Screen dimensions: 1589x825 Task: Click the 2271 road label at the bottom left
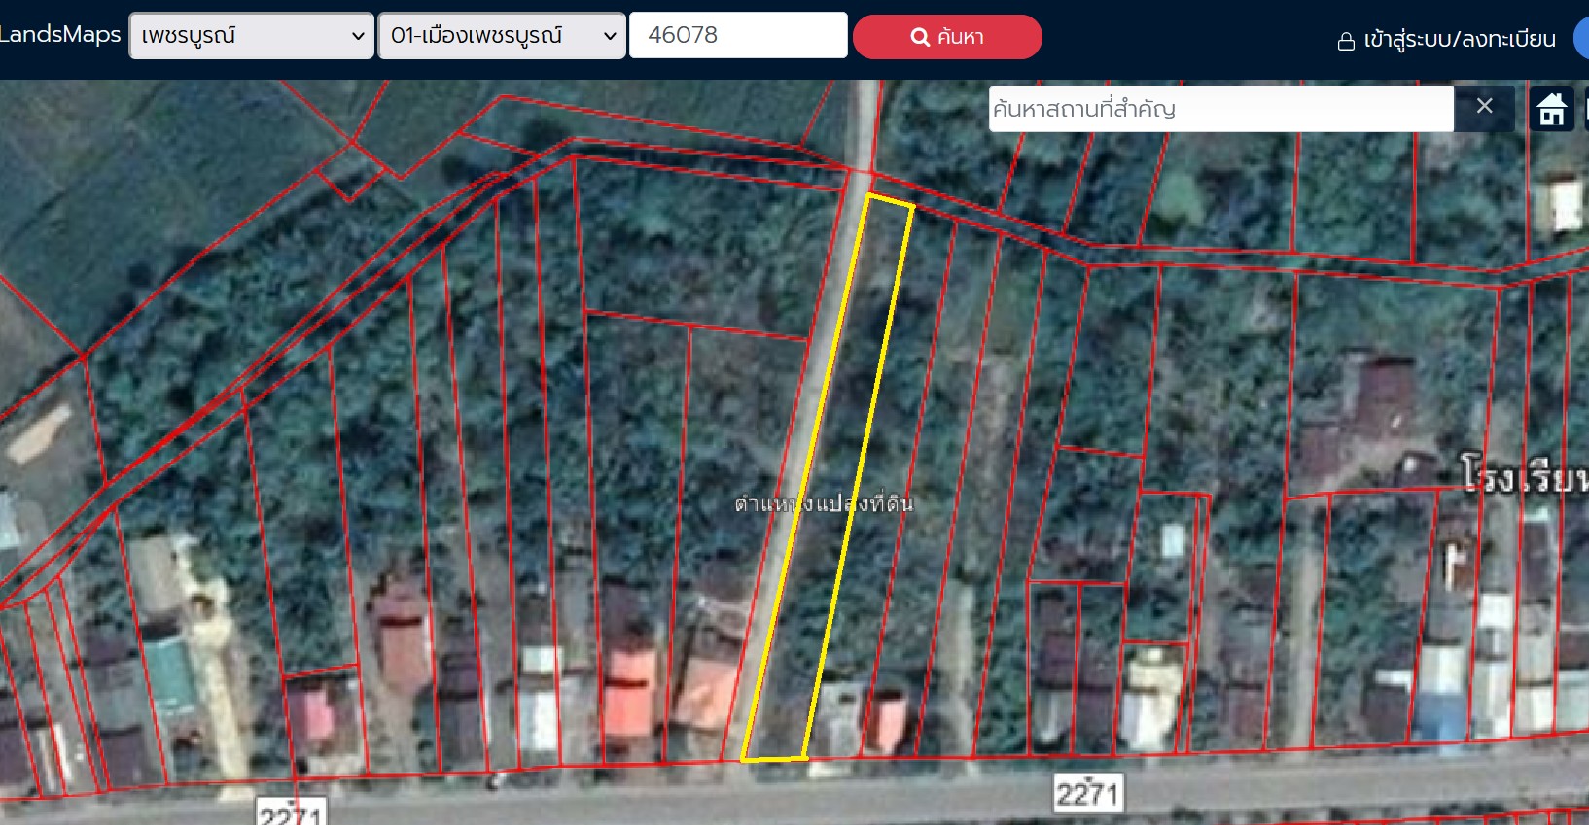coord(291,812)
